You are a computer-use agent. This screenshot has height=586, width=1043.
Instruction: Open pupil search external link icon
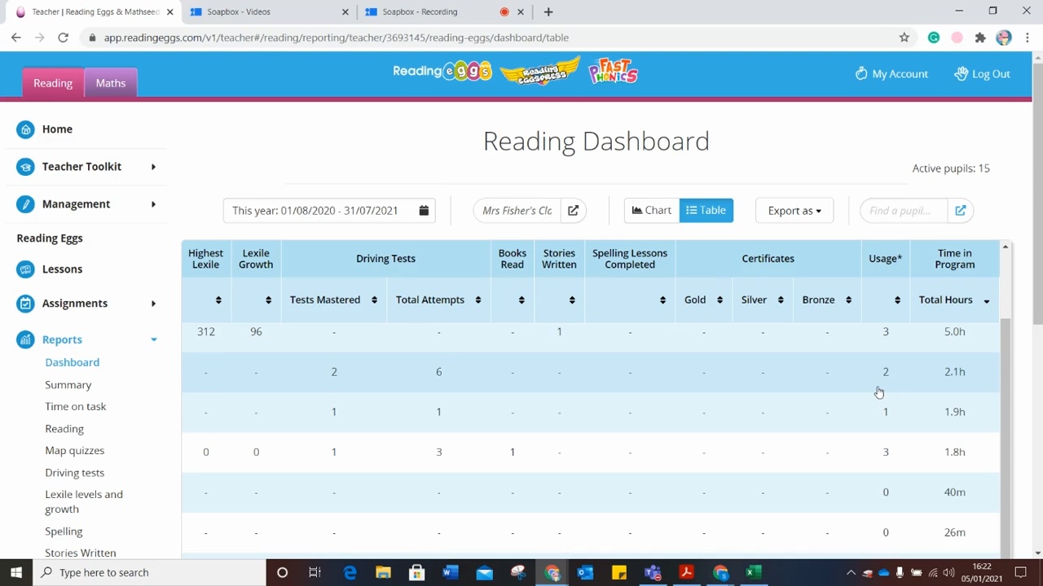(x=961, y=211)
